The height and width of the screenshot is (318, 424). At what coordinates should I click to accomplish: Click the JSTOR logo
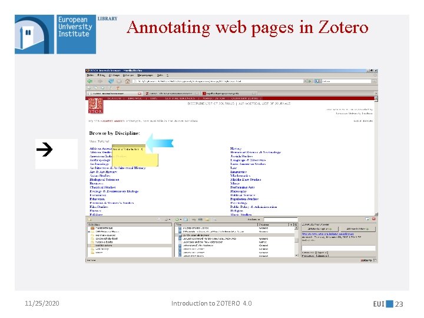click(x=95, y=106)
